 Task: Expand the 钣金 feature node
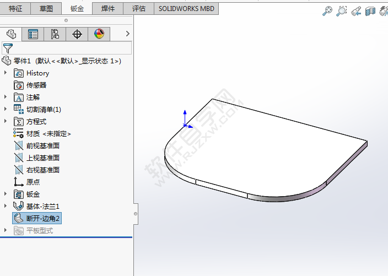[x=5, y=194]
